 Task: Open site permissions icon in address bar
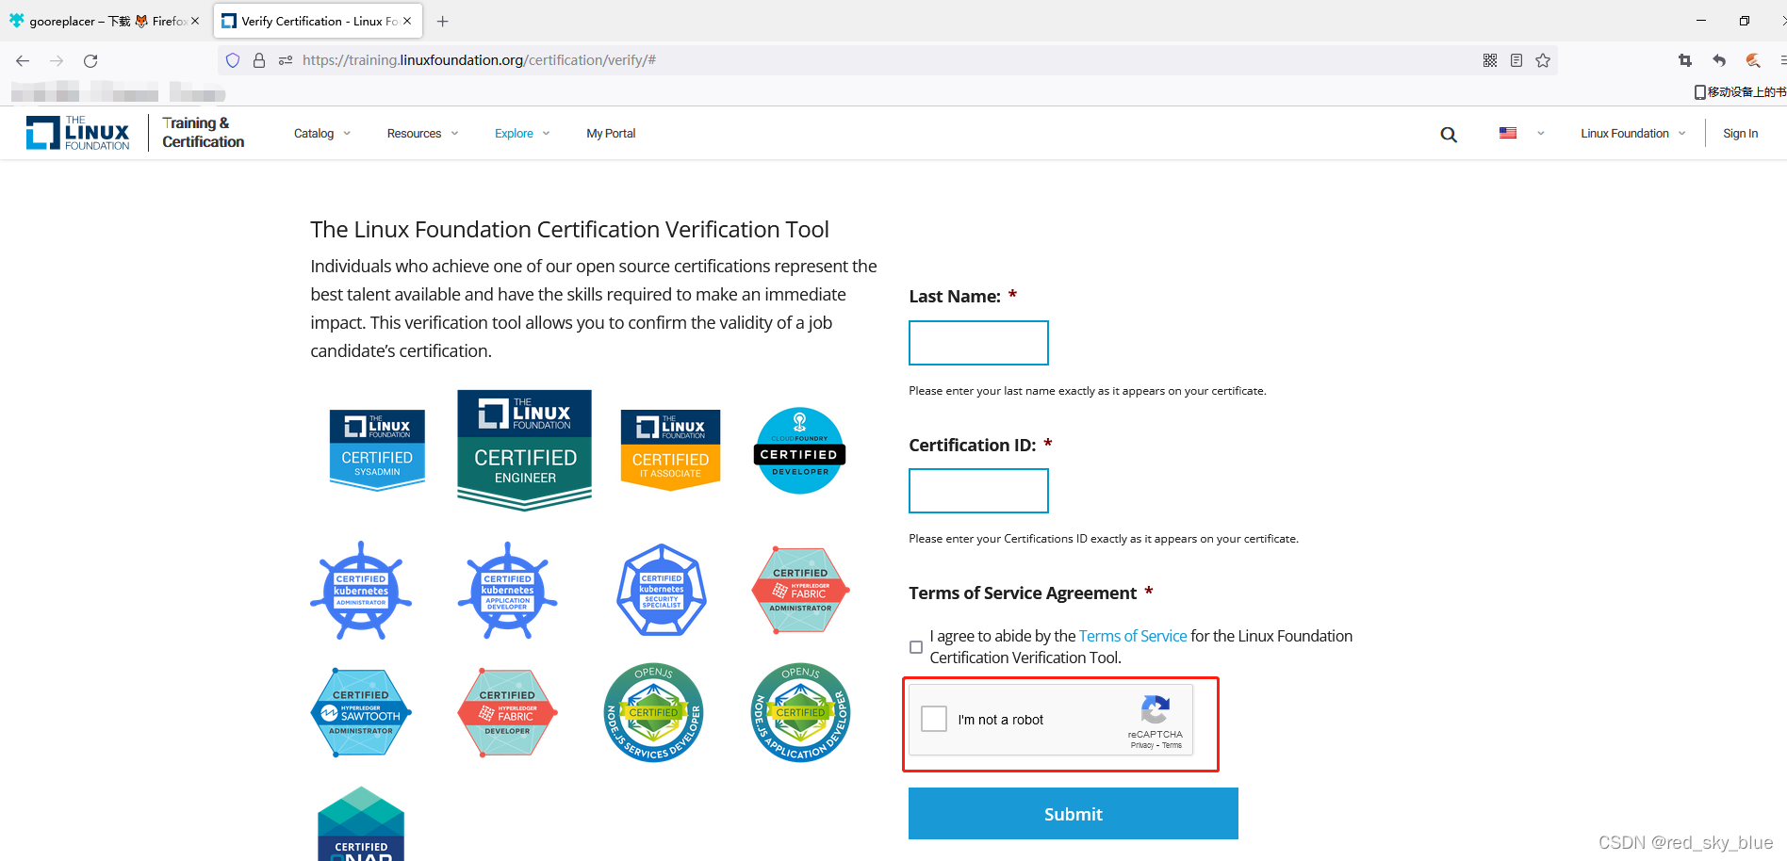click(x=286, y=60)
